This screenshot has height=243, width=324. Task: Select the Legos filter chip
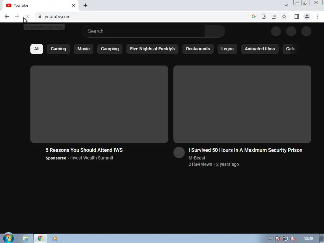point(227,49)
